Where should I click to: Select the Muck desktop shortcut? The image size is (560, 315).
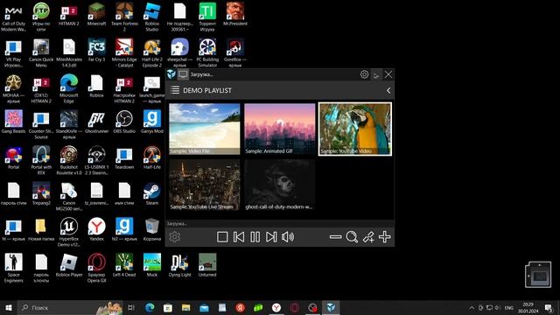[151, 265]
